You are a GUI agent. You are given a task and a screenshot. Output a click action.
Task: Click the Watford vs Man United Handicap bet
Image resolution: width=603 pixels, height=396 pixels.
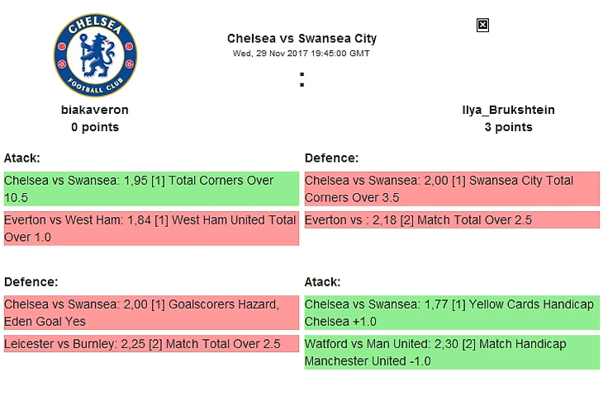tap(451, 352)
